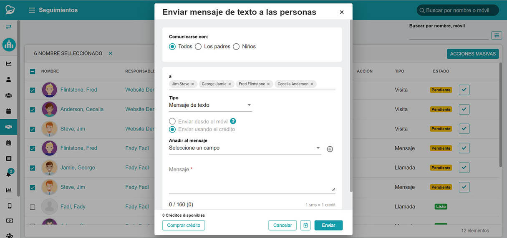Click the filter list icon under search
This screenshot has height=238, width=507.
pos(497,35)
